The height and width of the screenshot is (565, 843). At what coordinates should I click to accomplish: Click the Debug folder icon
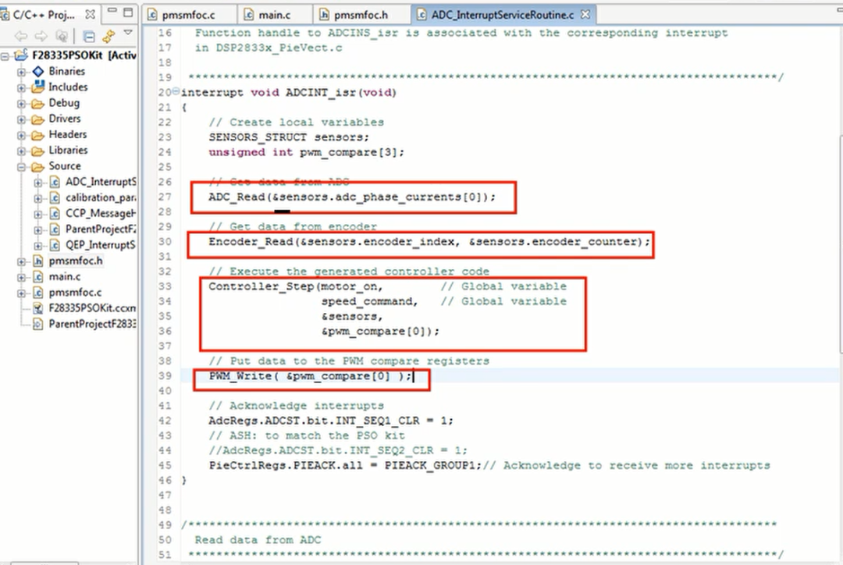point(37,103)
